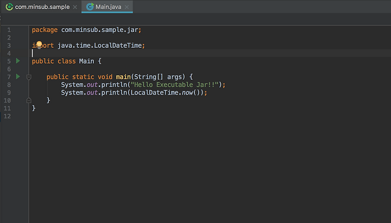The image size is (391, 223).
Task: Click the intention lightbulb on the import line
Action: click(39, 45)
